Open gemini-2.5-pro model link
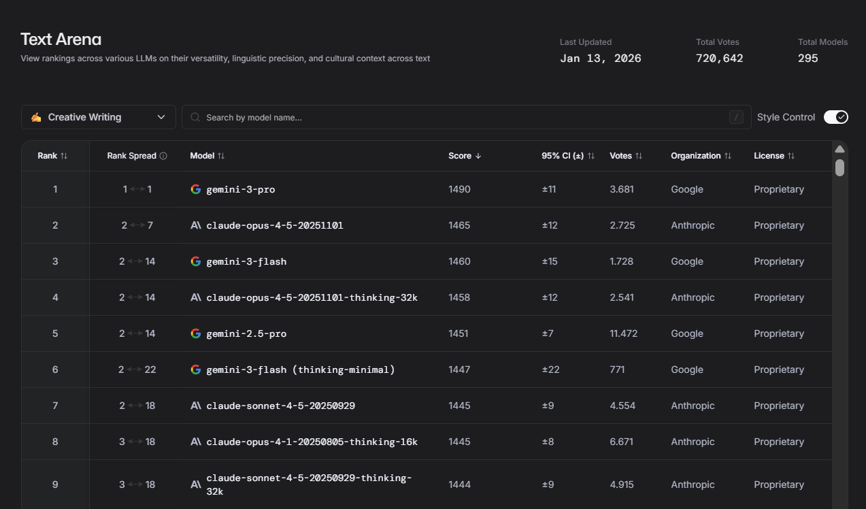 click(x=246, y=333)
